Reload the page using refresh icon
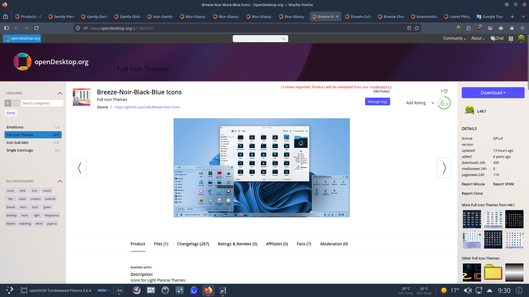Image resolution: width=529 pixels, height=297 pixels. pos(36,28)
